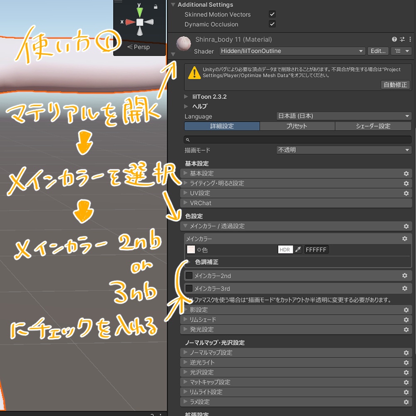The image size is (416, 416).
Task: Toggle Persp projection mode label
Action: pos(139,47)
